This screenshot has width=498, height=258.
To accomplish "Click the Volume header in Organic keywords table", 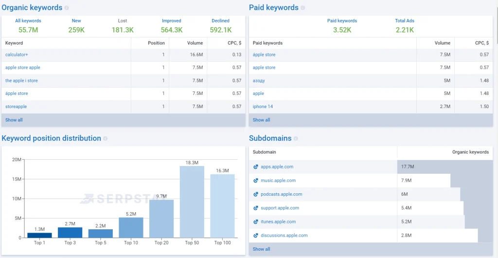I will point(195,43).
